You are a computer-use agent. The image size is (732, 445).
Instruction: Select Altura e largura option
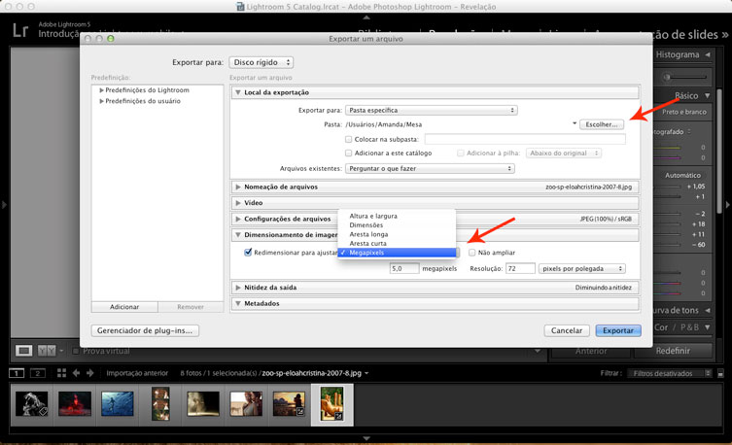(x=372, y=215)
